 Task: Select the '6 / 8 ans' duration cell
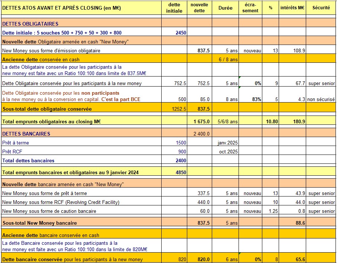[228, 59]
